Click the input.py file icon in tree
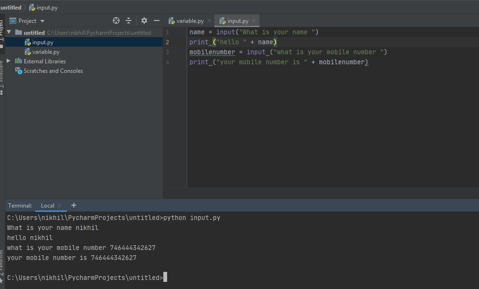Screen dimensions: 479x289 28,42
